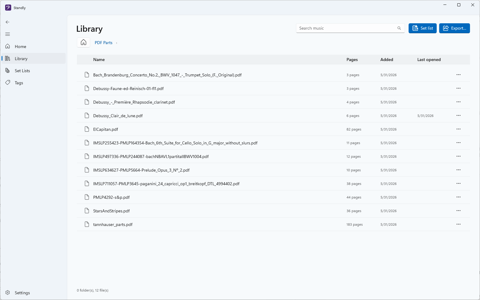Screen dimensions: 480x300
Task: Open Set Lists in the sidebar
Action: (x=34, y=71)
